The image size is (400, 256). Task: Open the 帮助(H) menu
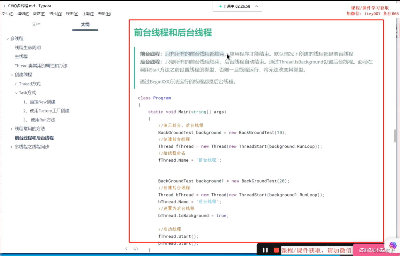pos(104,14)
